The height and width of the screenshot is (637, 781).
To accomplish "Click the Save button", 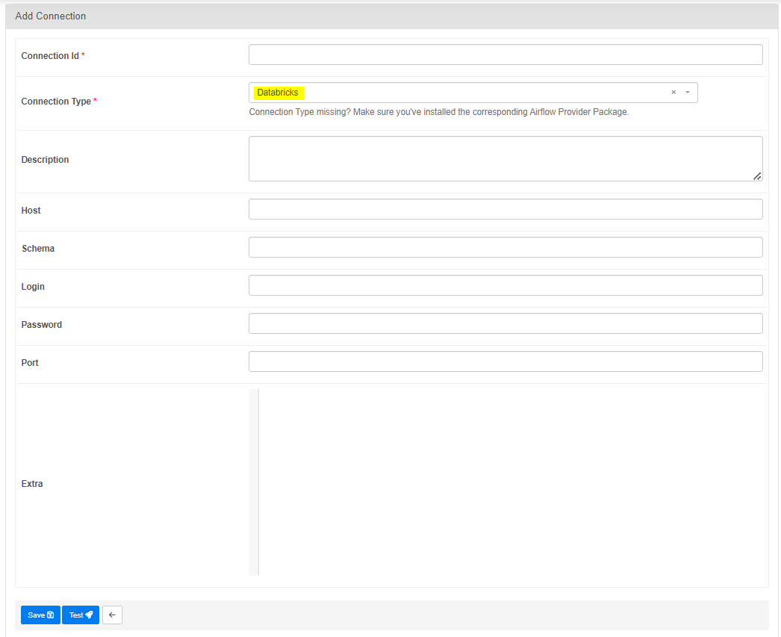I will (x=40, y=615).
